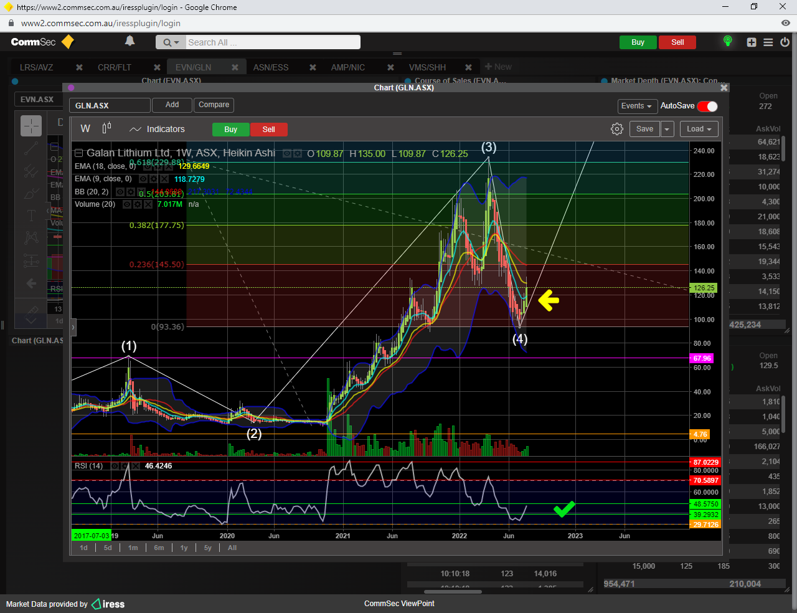
Task: Switch to the LRS/AVZ tab
Action: tap(36, 67)
